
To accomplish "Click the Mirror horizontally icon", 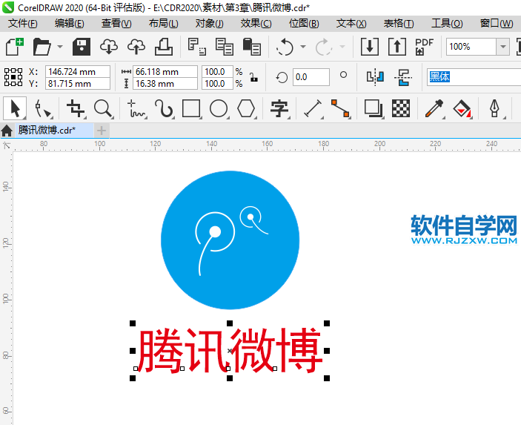I will [375, 77].
